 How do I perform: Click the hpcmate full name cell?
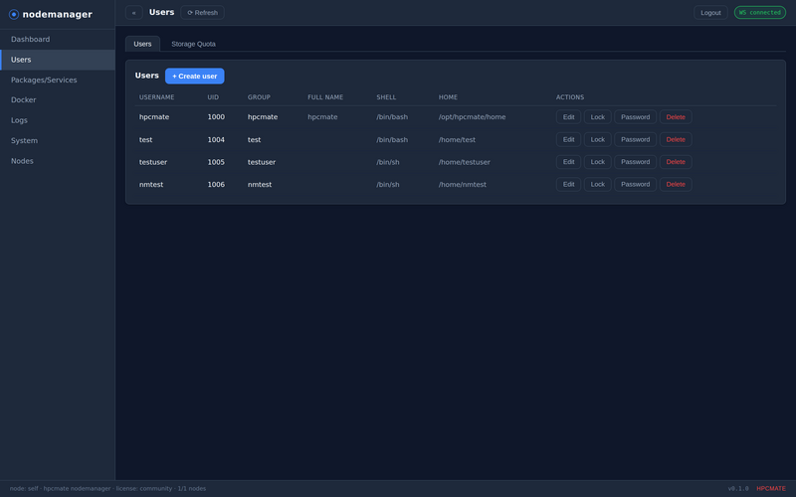[x=322, y=117]
